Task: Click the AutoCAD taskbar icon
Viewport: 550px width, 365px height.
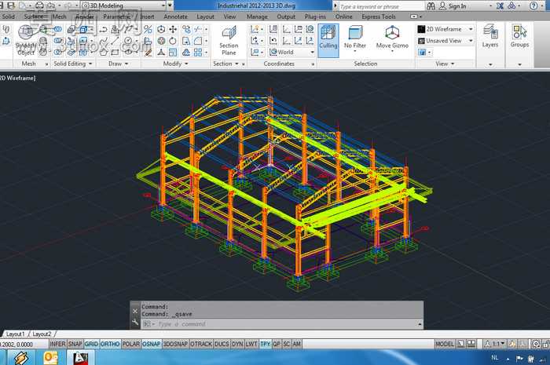Action: pyautogui.click(x=80, y=358)
